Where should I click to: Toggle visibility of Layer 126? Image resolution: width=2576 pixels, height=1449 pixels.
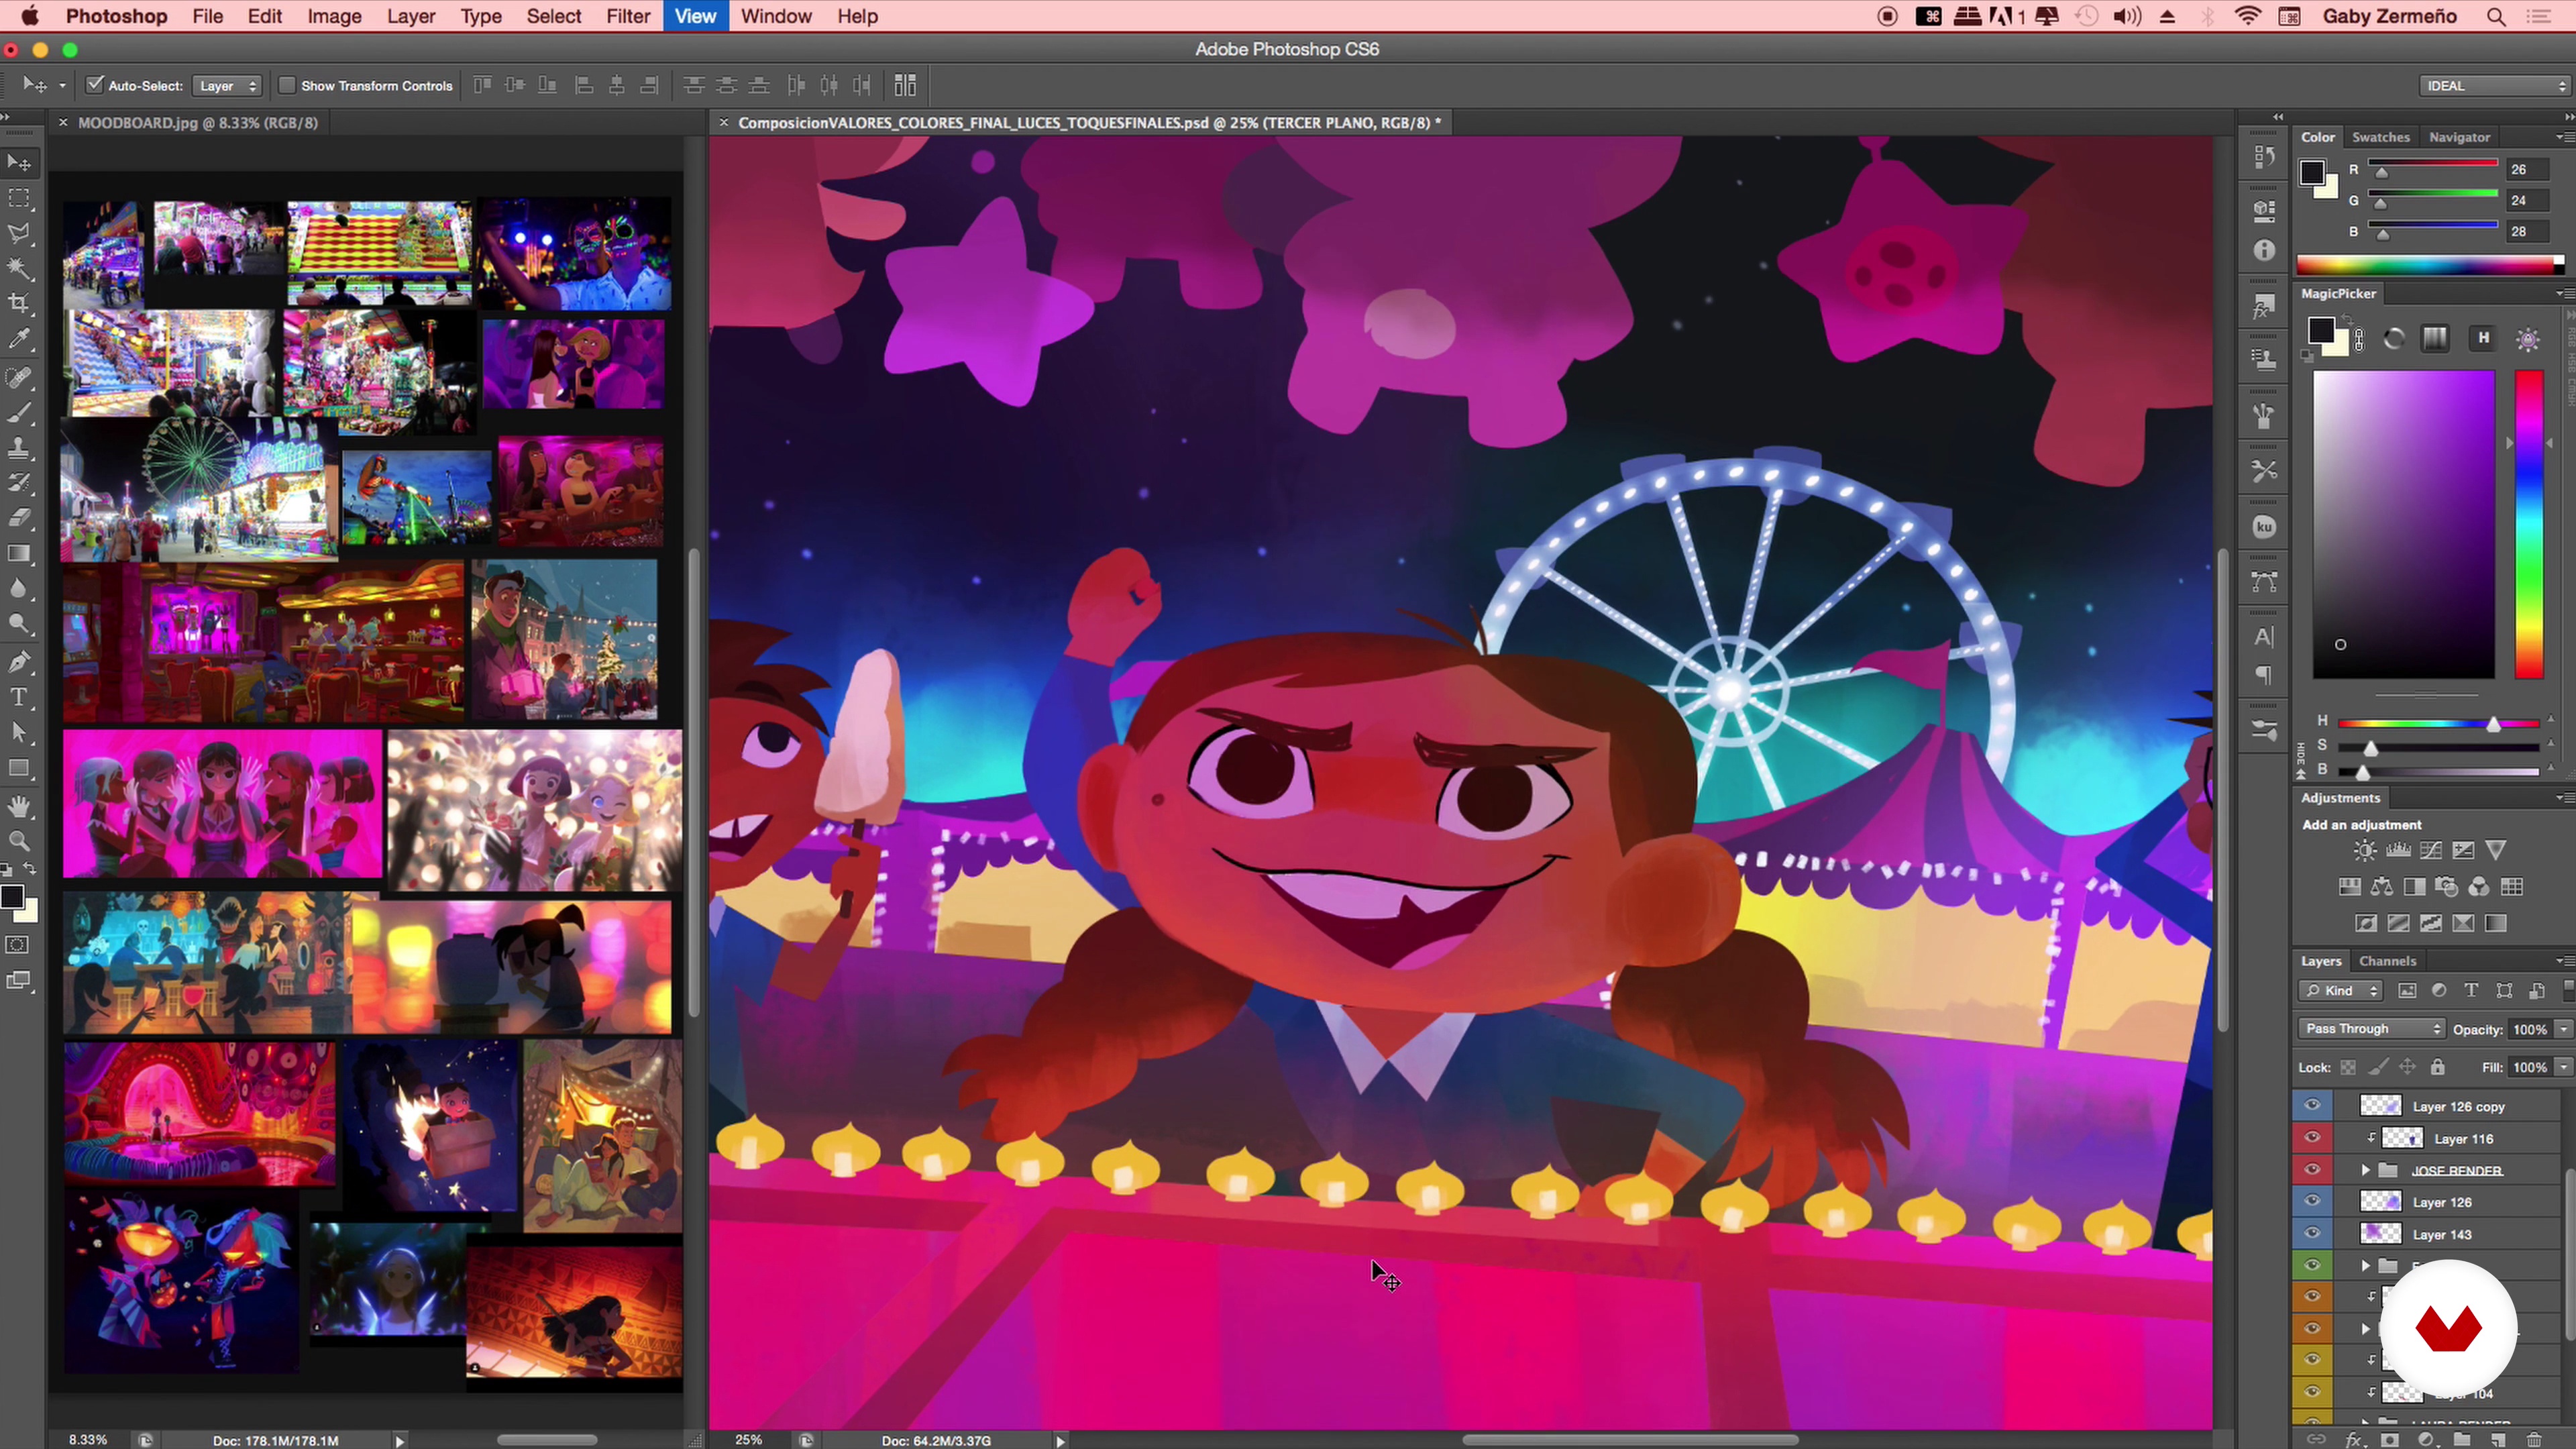(x=2312, y=1202)
